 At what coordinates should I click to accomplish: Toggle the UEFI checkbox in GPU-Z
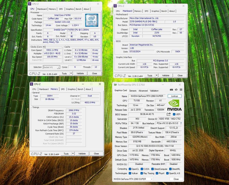[x=174, y=114]
